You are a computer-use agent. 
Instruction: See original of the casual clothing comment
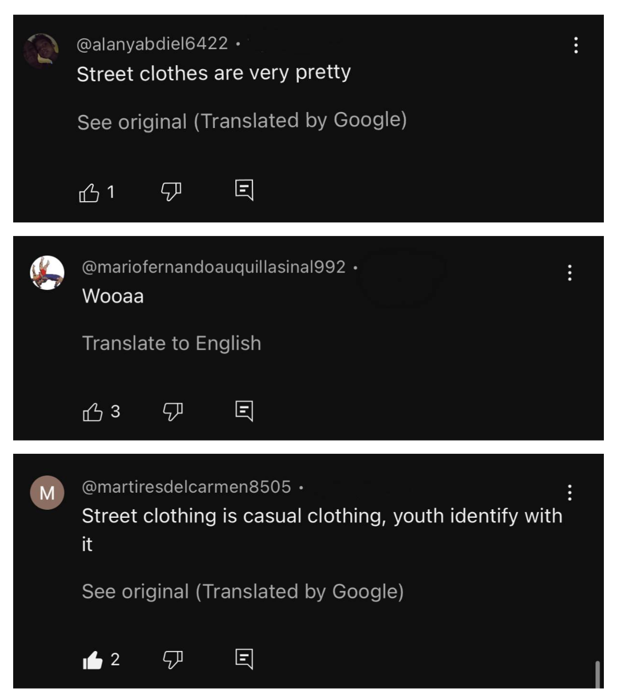tap(243, 592)
